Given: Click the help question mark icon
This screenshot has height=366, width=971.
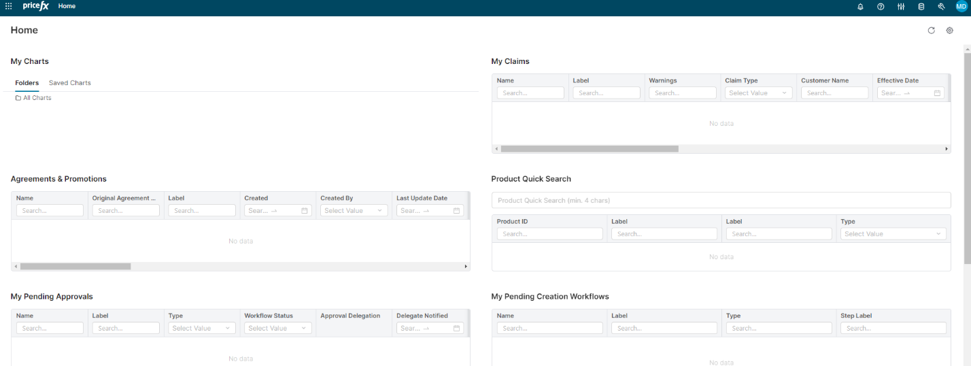Looking at the screenshot, I should [x=881, y=7].
